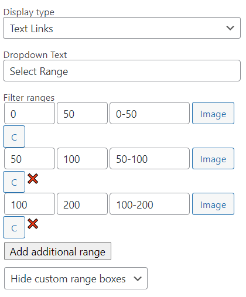Focus the Dropdown Text field with Select Range
Viewport: 246px width, 297px height.
click(122, 71)
